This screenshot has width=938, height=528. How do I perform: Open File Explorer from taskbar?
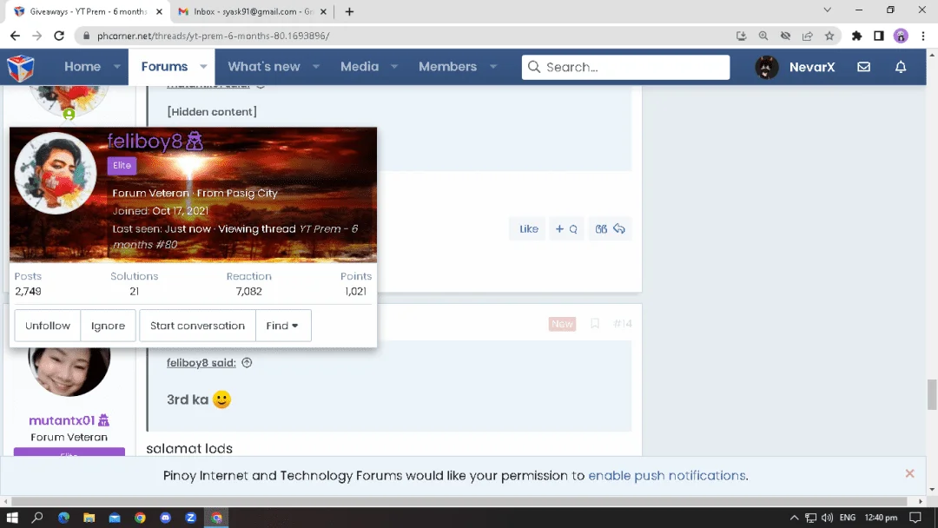[89, 518]
